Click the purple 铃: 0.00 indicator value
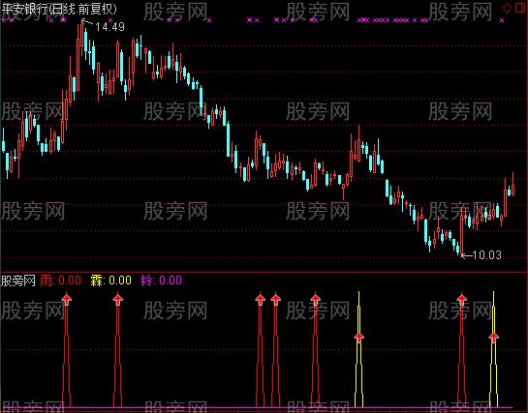Screen dimensions: 528x413 click(161, 280)
